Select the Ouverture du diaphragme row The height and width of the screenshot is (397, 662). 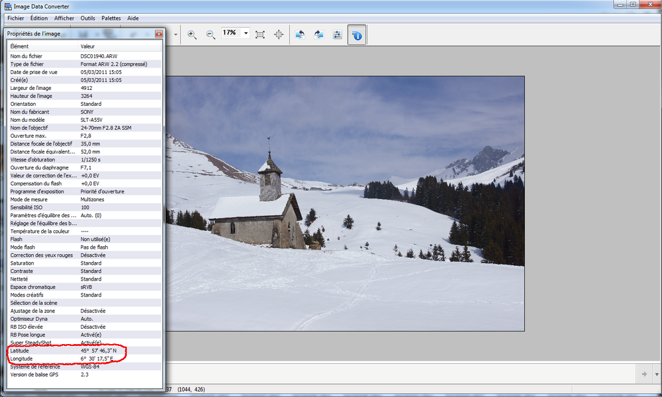coord(85,167)
